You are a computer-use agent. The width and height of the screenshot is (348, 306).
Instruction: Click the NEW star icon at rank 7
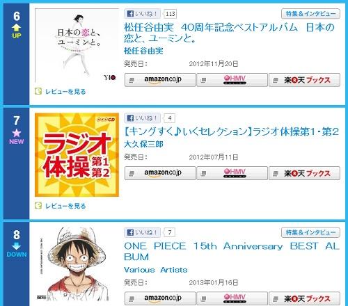(x=17, y=133)
